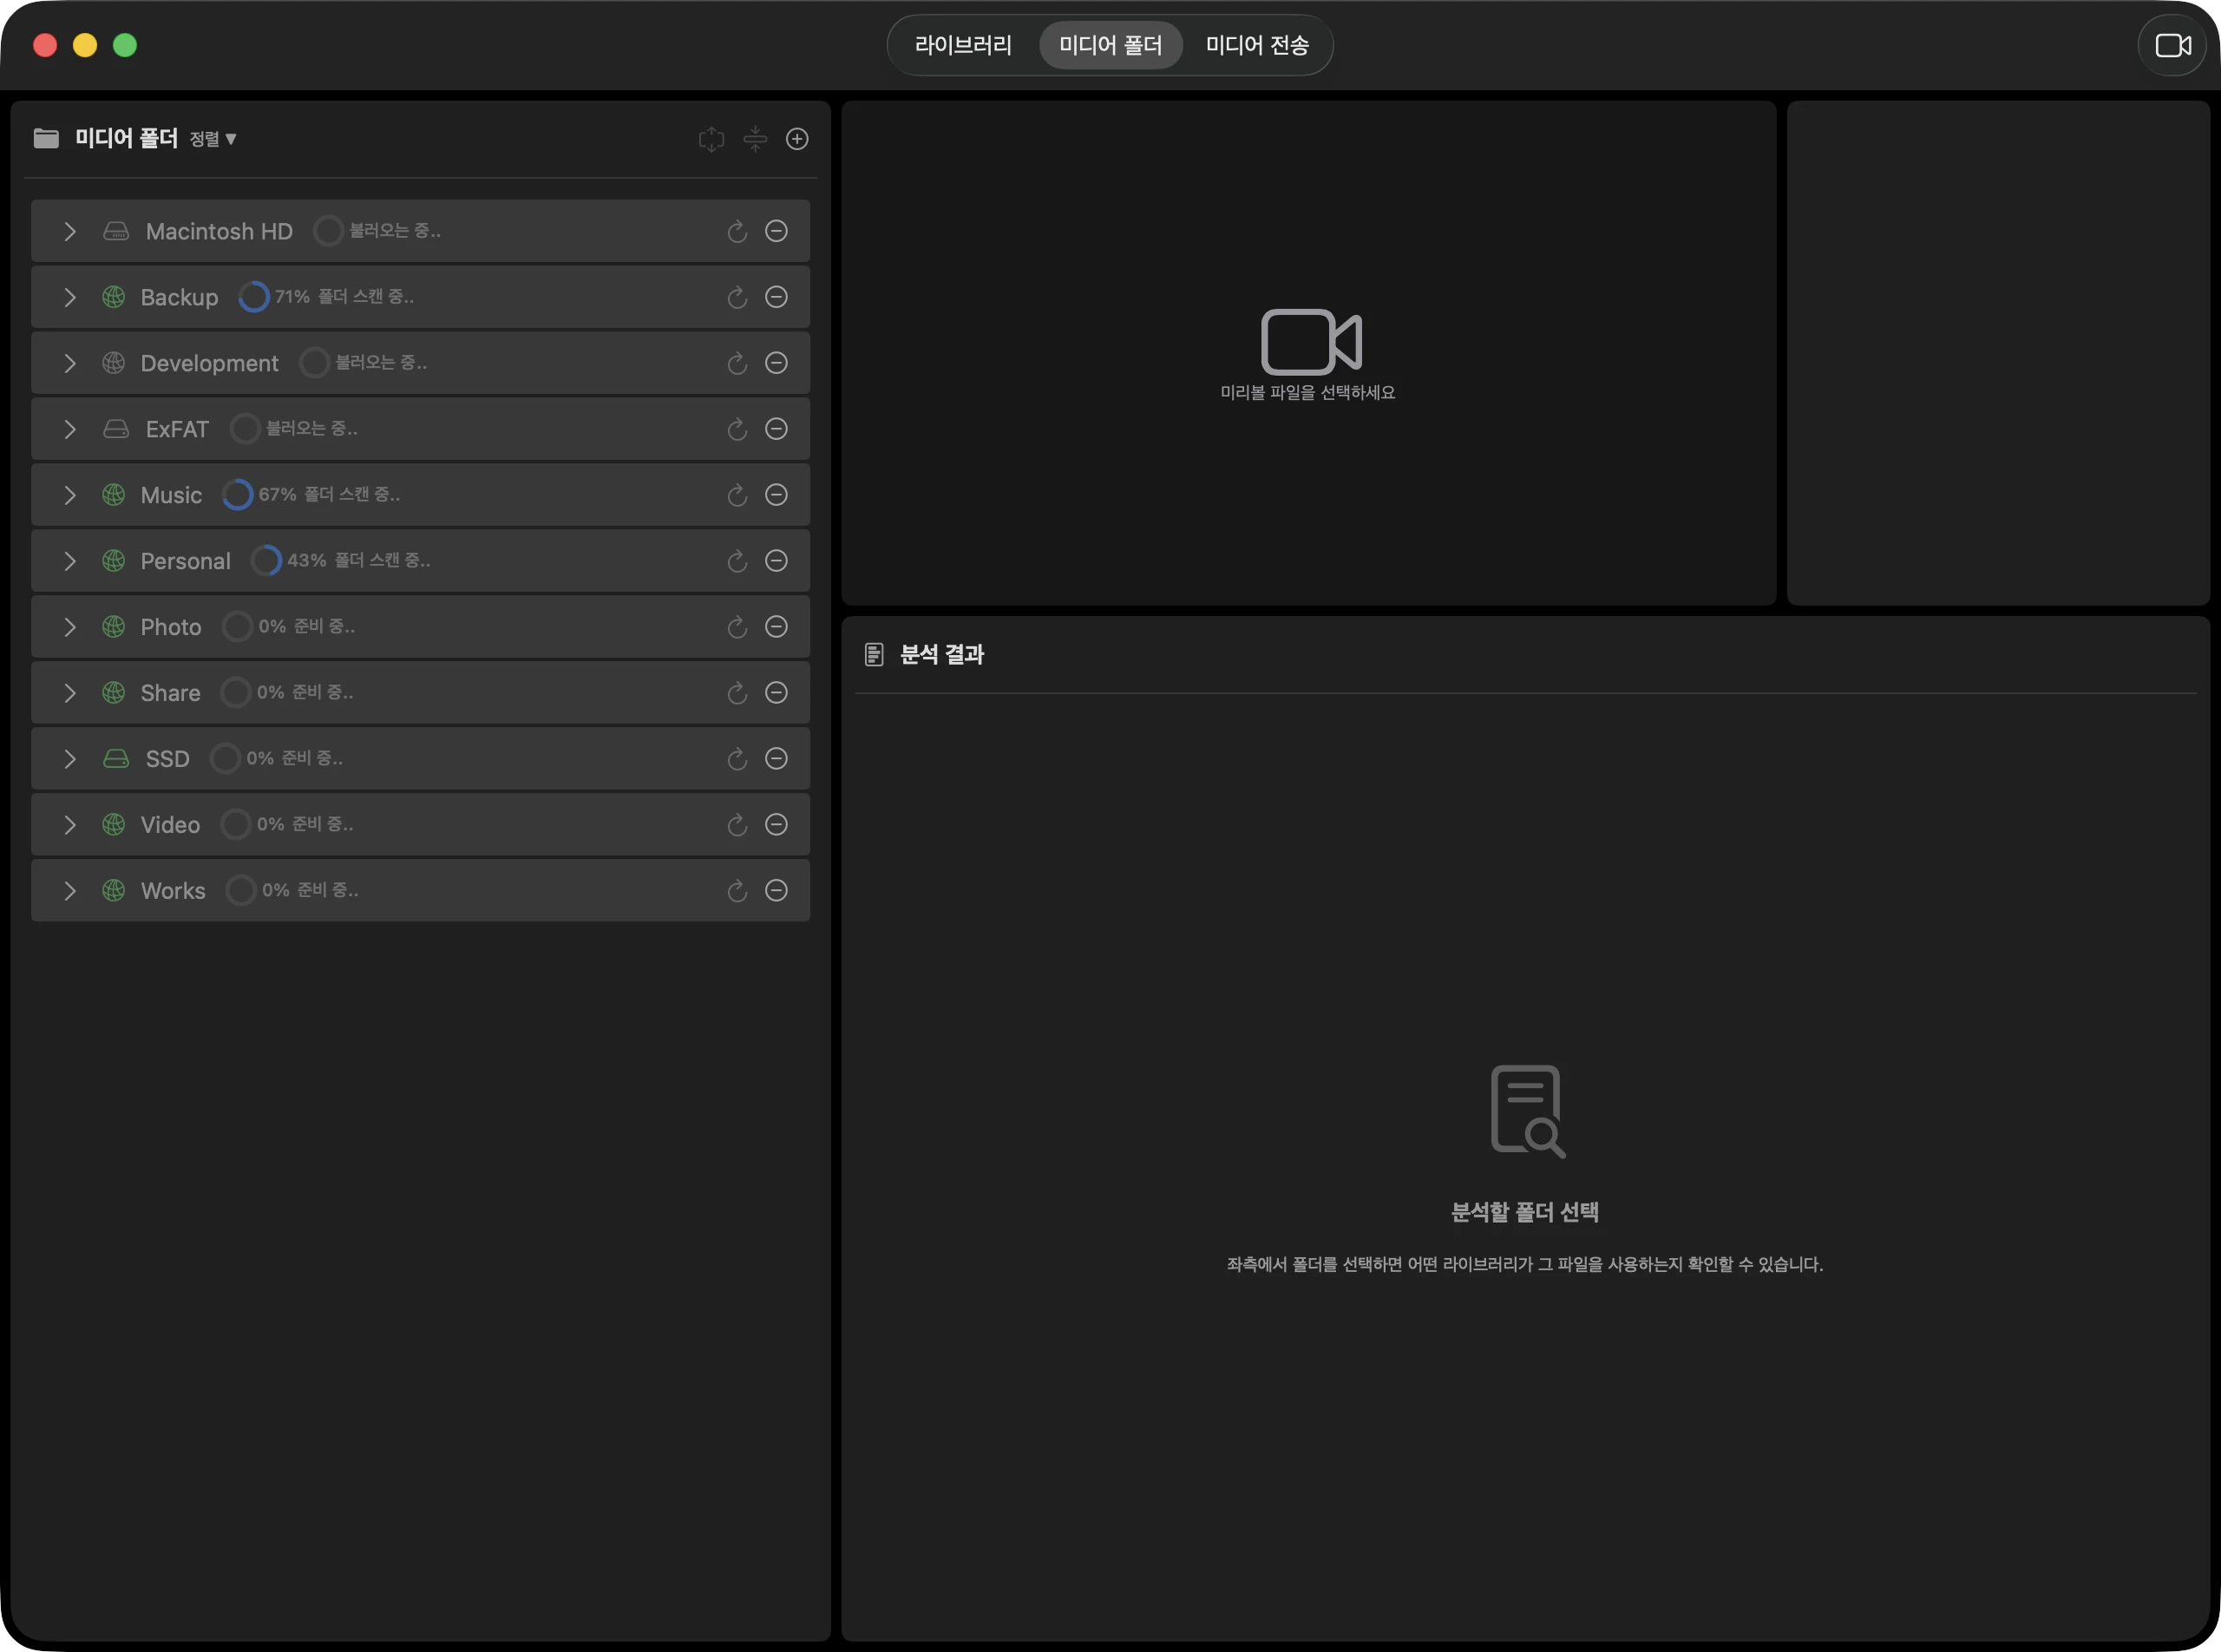Click the preview pane camera placeholder
Screen dimensions: 2221x1652
[x=1311, y=342]
